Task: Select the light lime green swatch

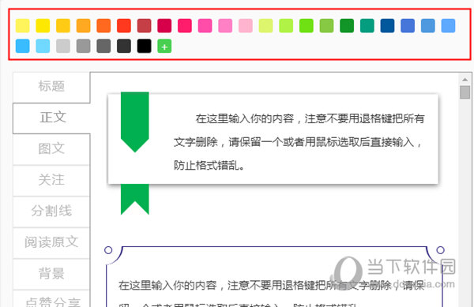Action: (286, 25)
